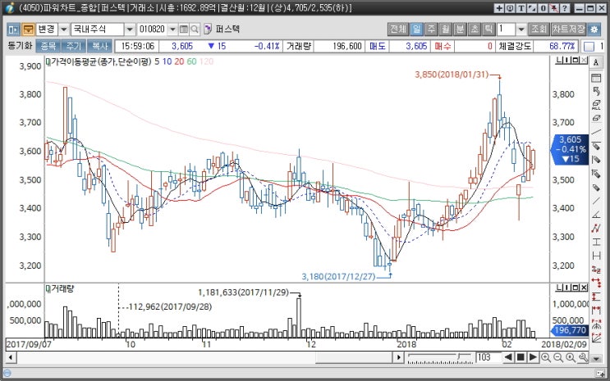Screen dimensions: 610x381
Task: Click the status bar bottom-right icon
Action: (600, 374)
